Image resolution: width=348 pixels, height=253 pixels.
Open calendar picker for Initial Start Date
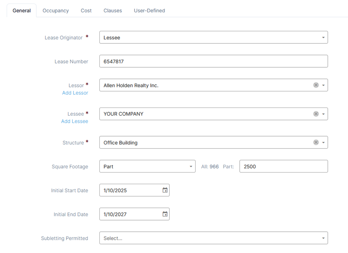[x=165, y=190]
